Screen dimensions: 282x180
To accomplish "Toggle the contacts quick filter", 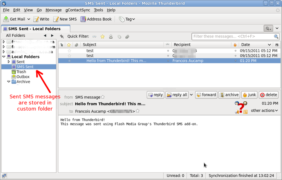I will tap(111, 37).
